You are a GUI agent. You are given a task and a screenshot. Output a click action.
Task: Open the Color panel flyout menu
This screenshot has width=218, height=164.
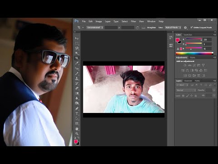(214, 35)
